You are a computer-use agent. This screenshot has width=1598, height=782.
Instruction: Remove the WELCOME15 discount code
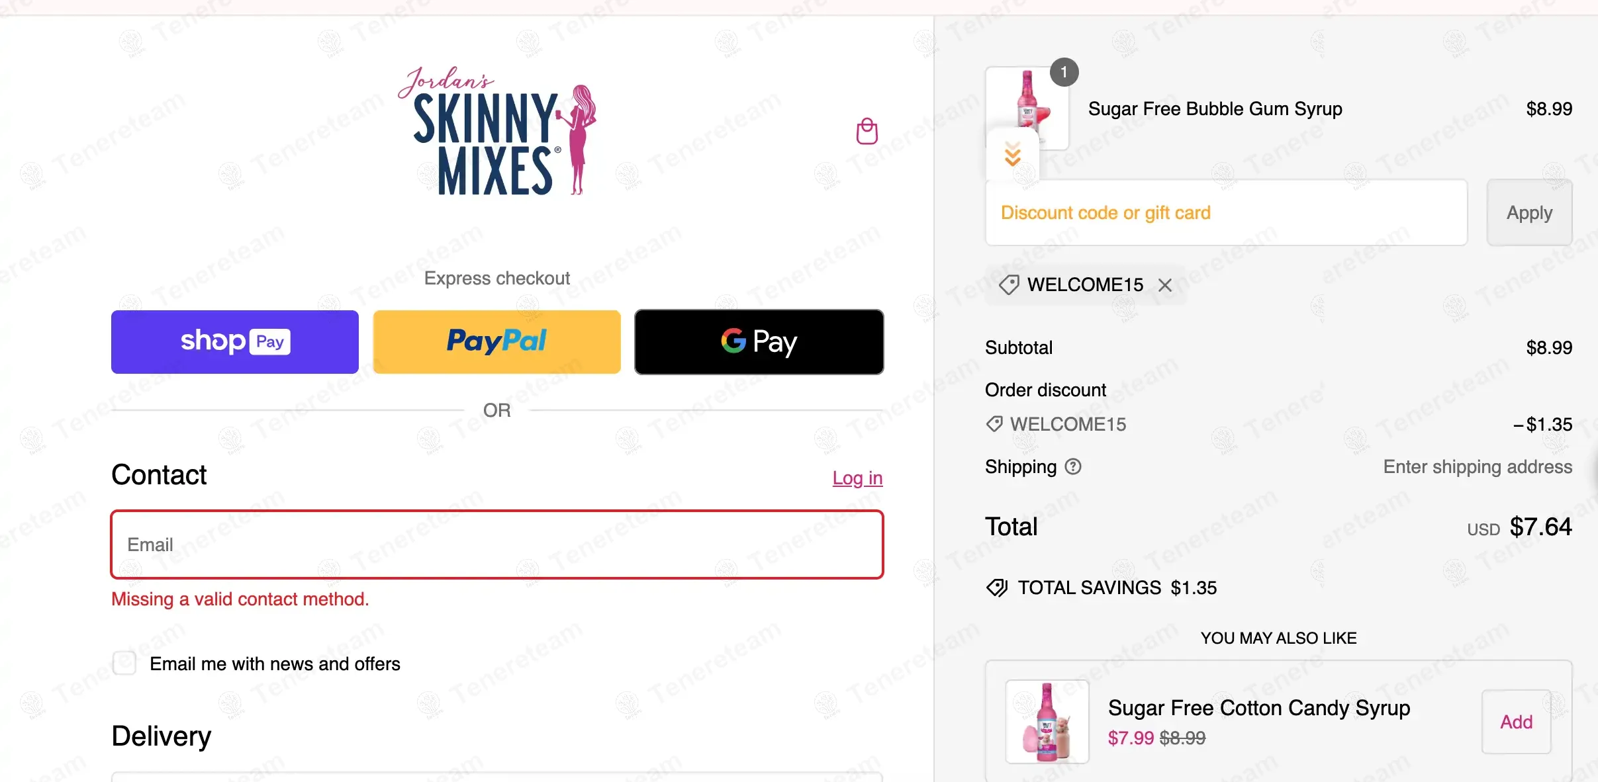click(x=1165, y=285)
